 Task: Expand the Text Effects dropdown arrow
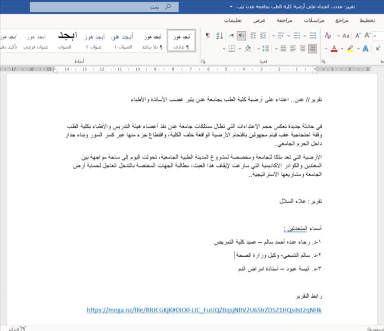tap(358, 49)
